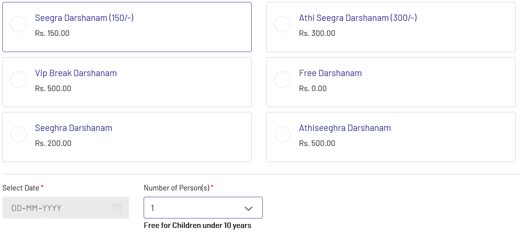Click the Athiseeghra Darshanam title text
Image resolution: width=520 pixels, height=237 pixels.
click(345, 128)
